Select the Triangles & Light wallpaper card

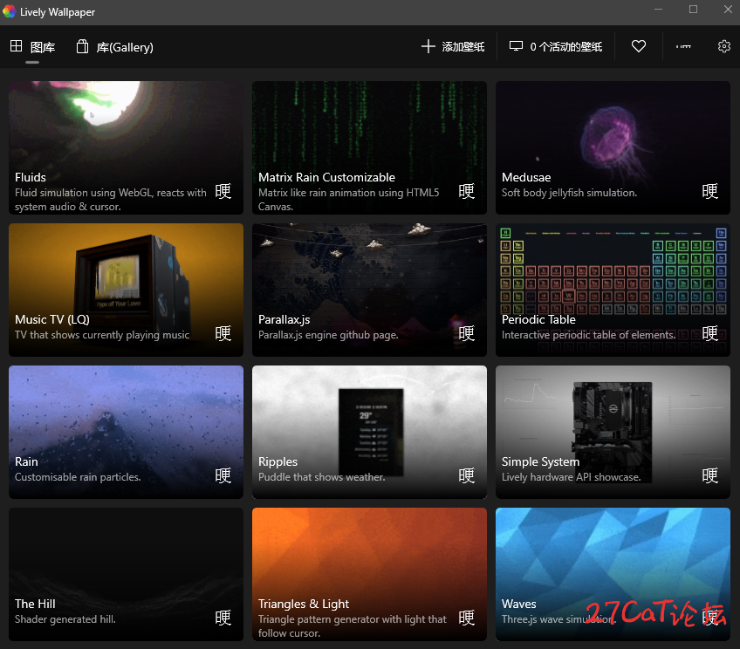pos(369,575)
